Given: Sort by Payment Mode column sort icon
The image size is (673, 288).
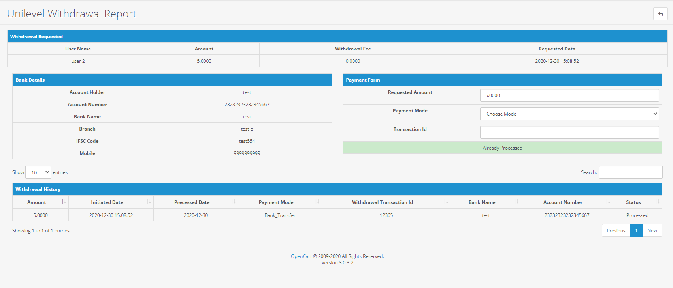Looking at the screenshot, I should [317, 202].
